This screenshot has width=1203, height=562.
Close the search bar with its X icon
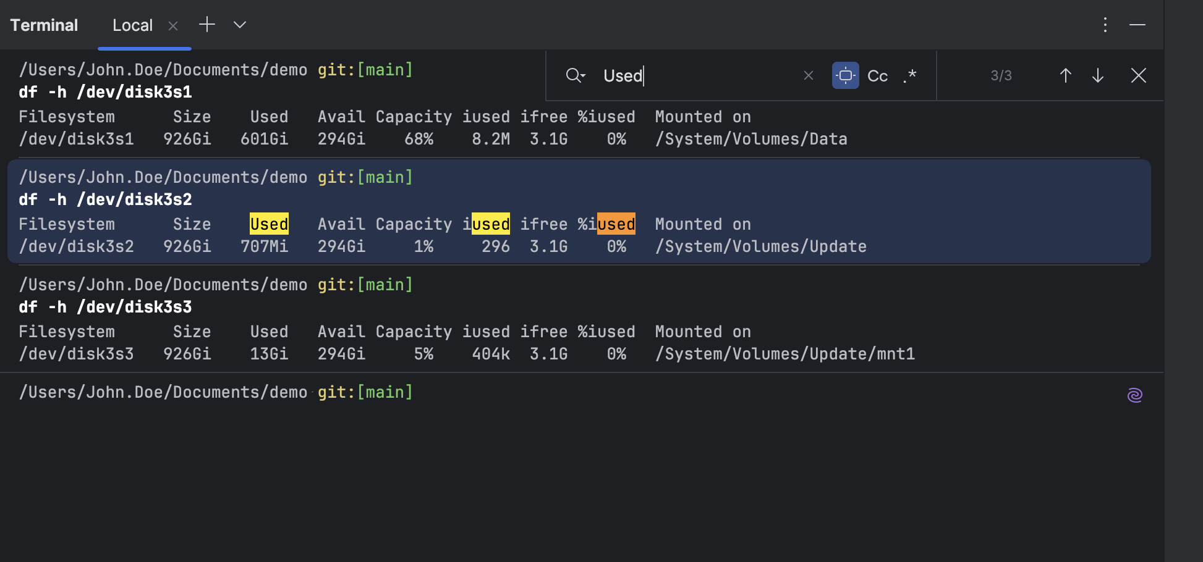[1139, 75]
